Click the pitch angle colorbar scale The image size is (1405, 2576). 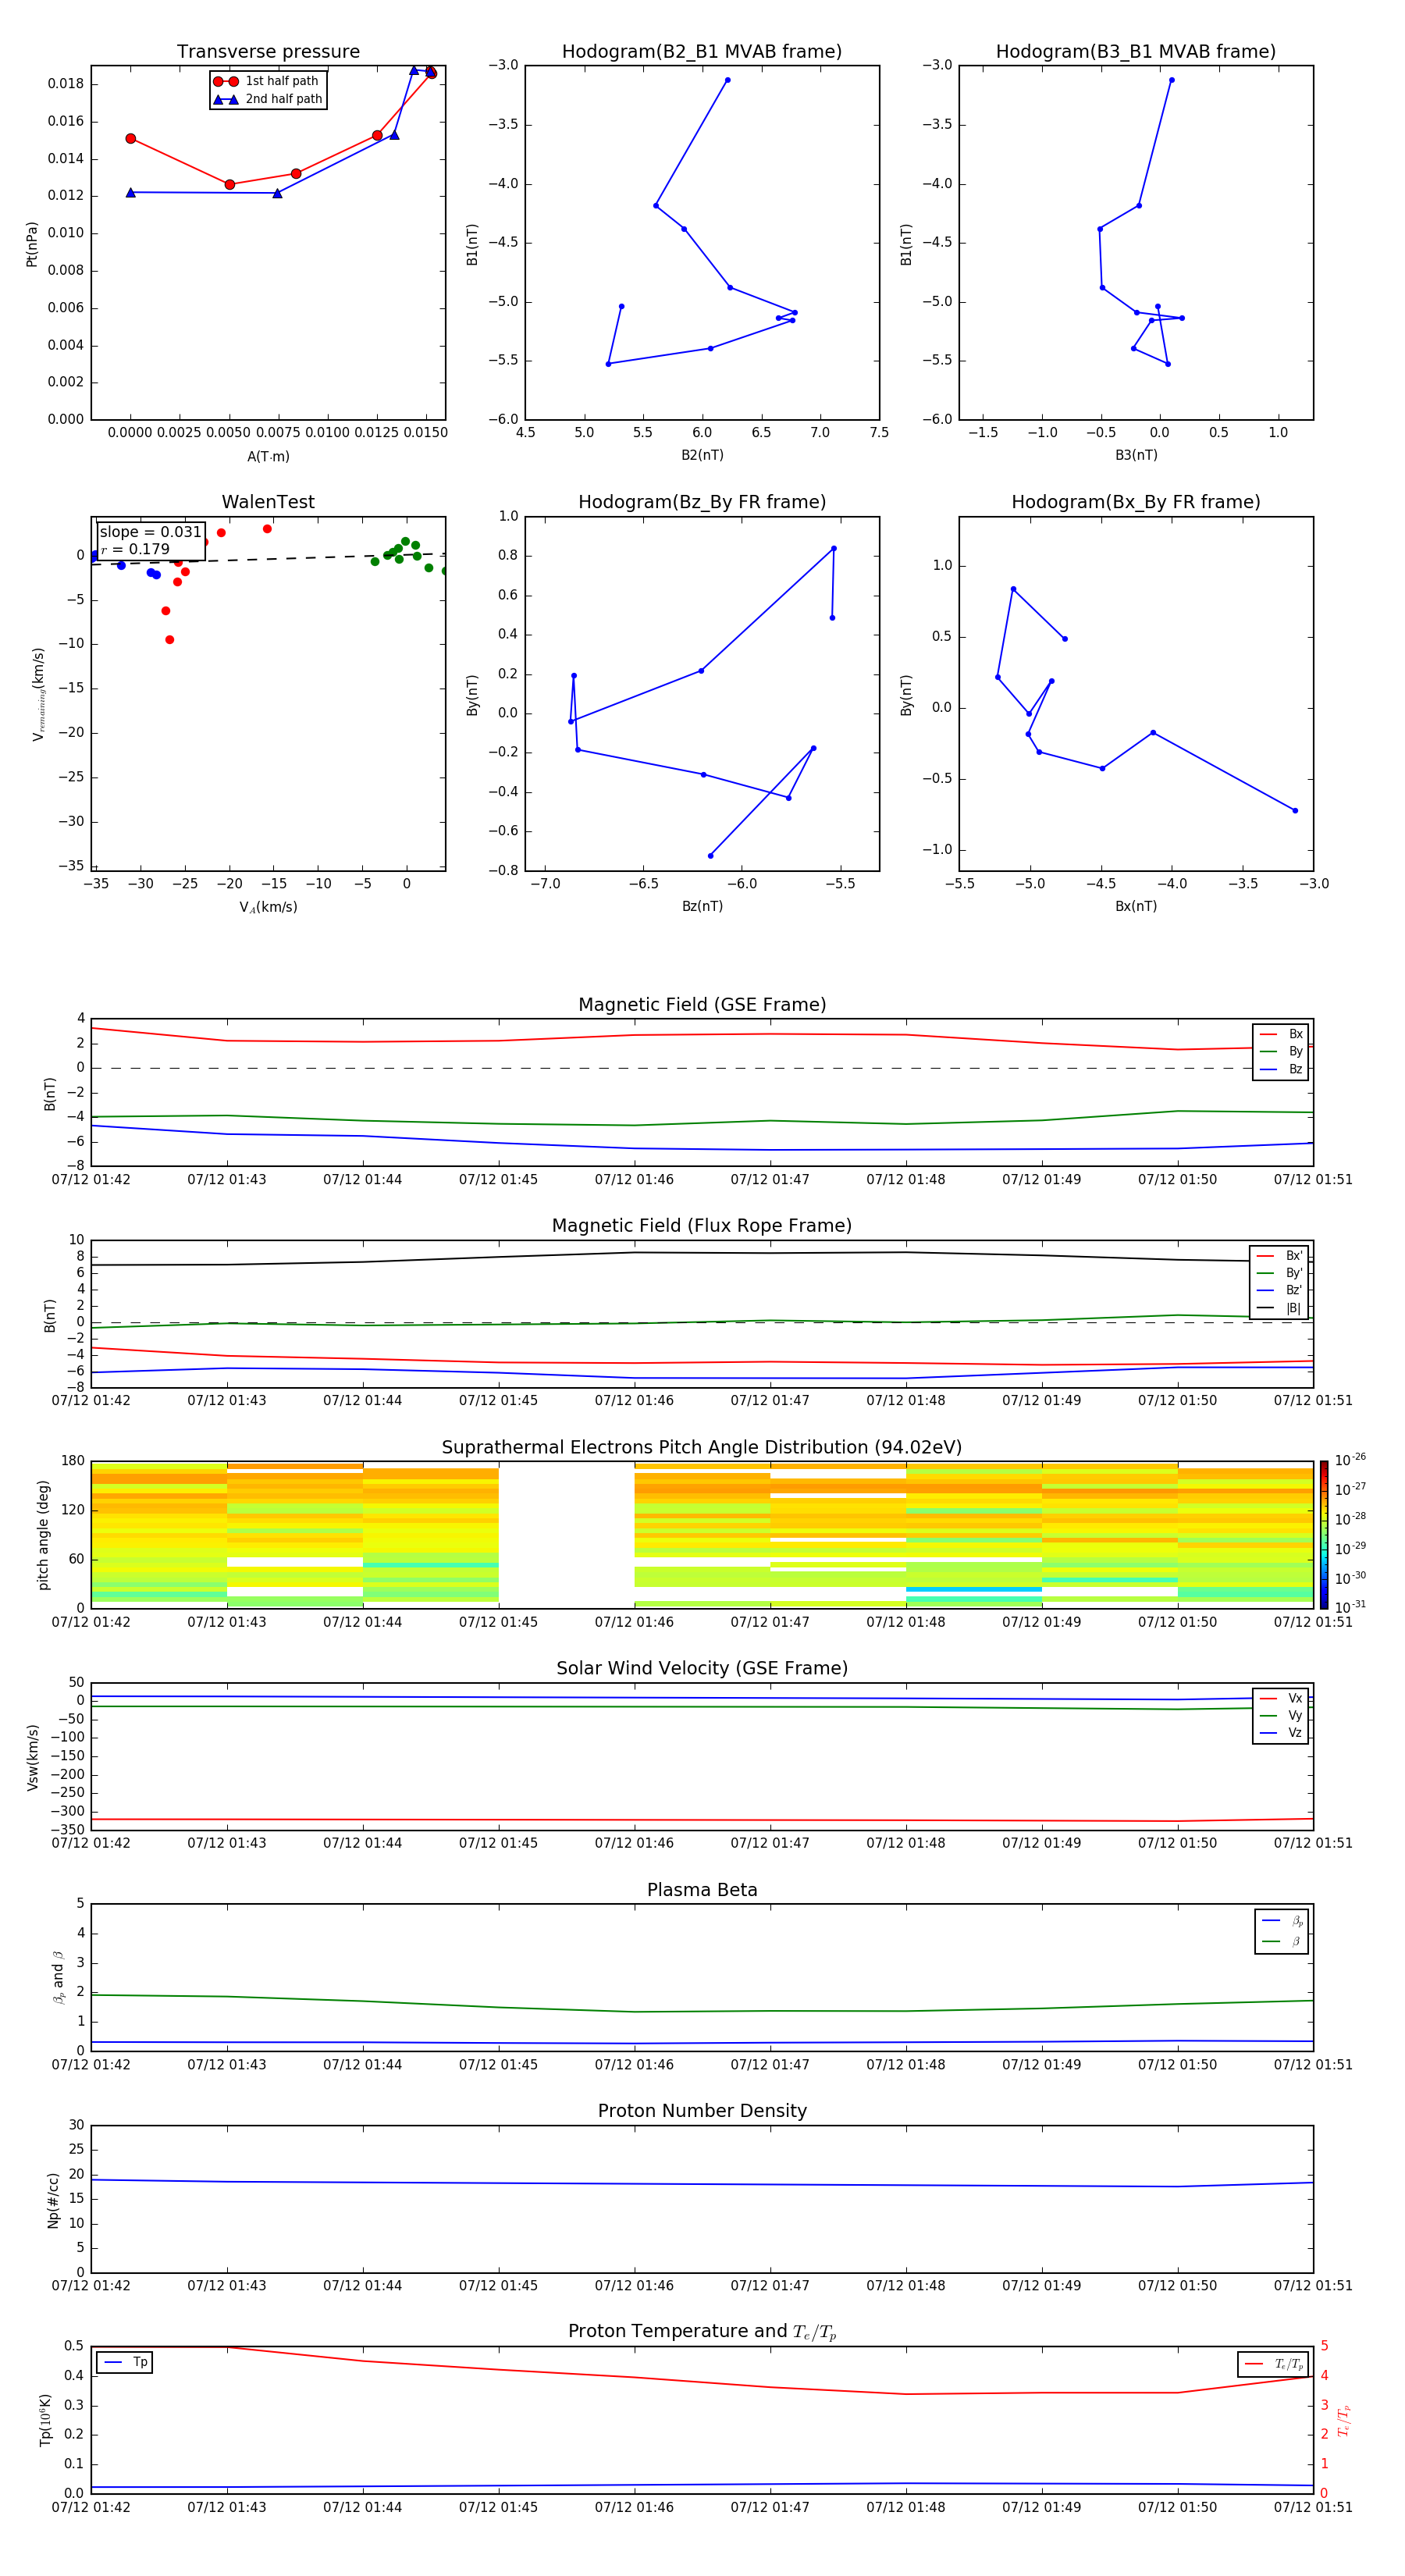click(1324, 1535)
